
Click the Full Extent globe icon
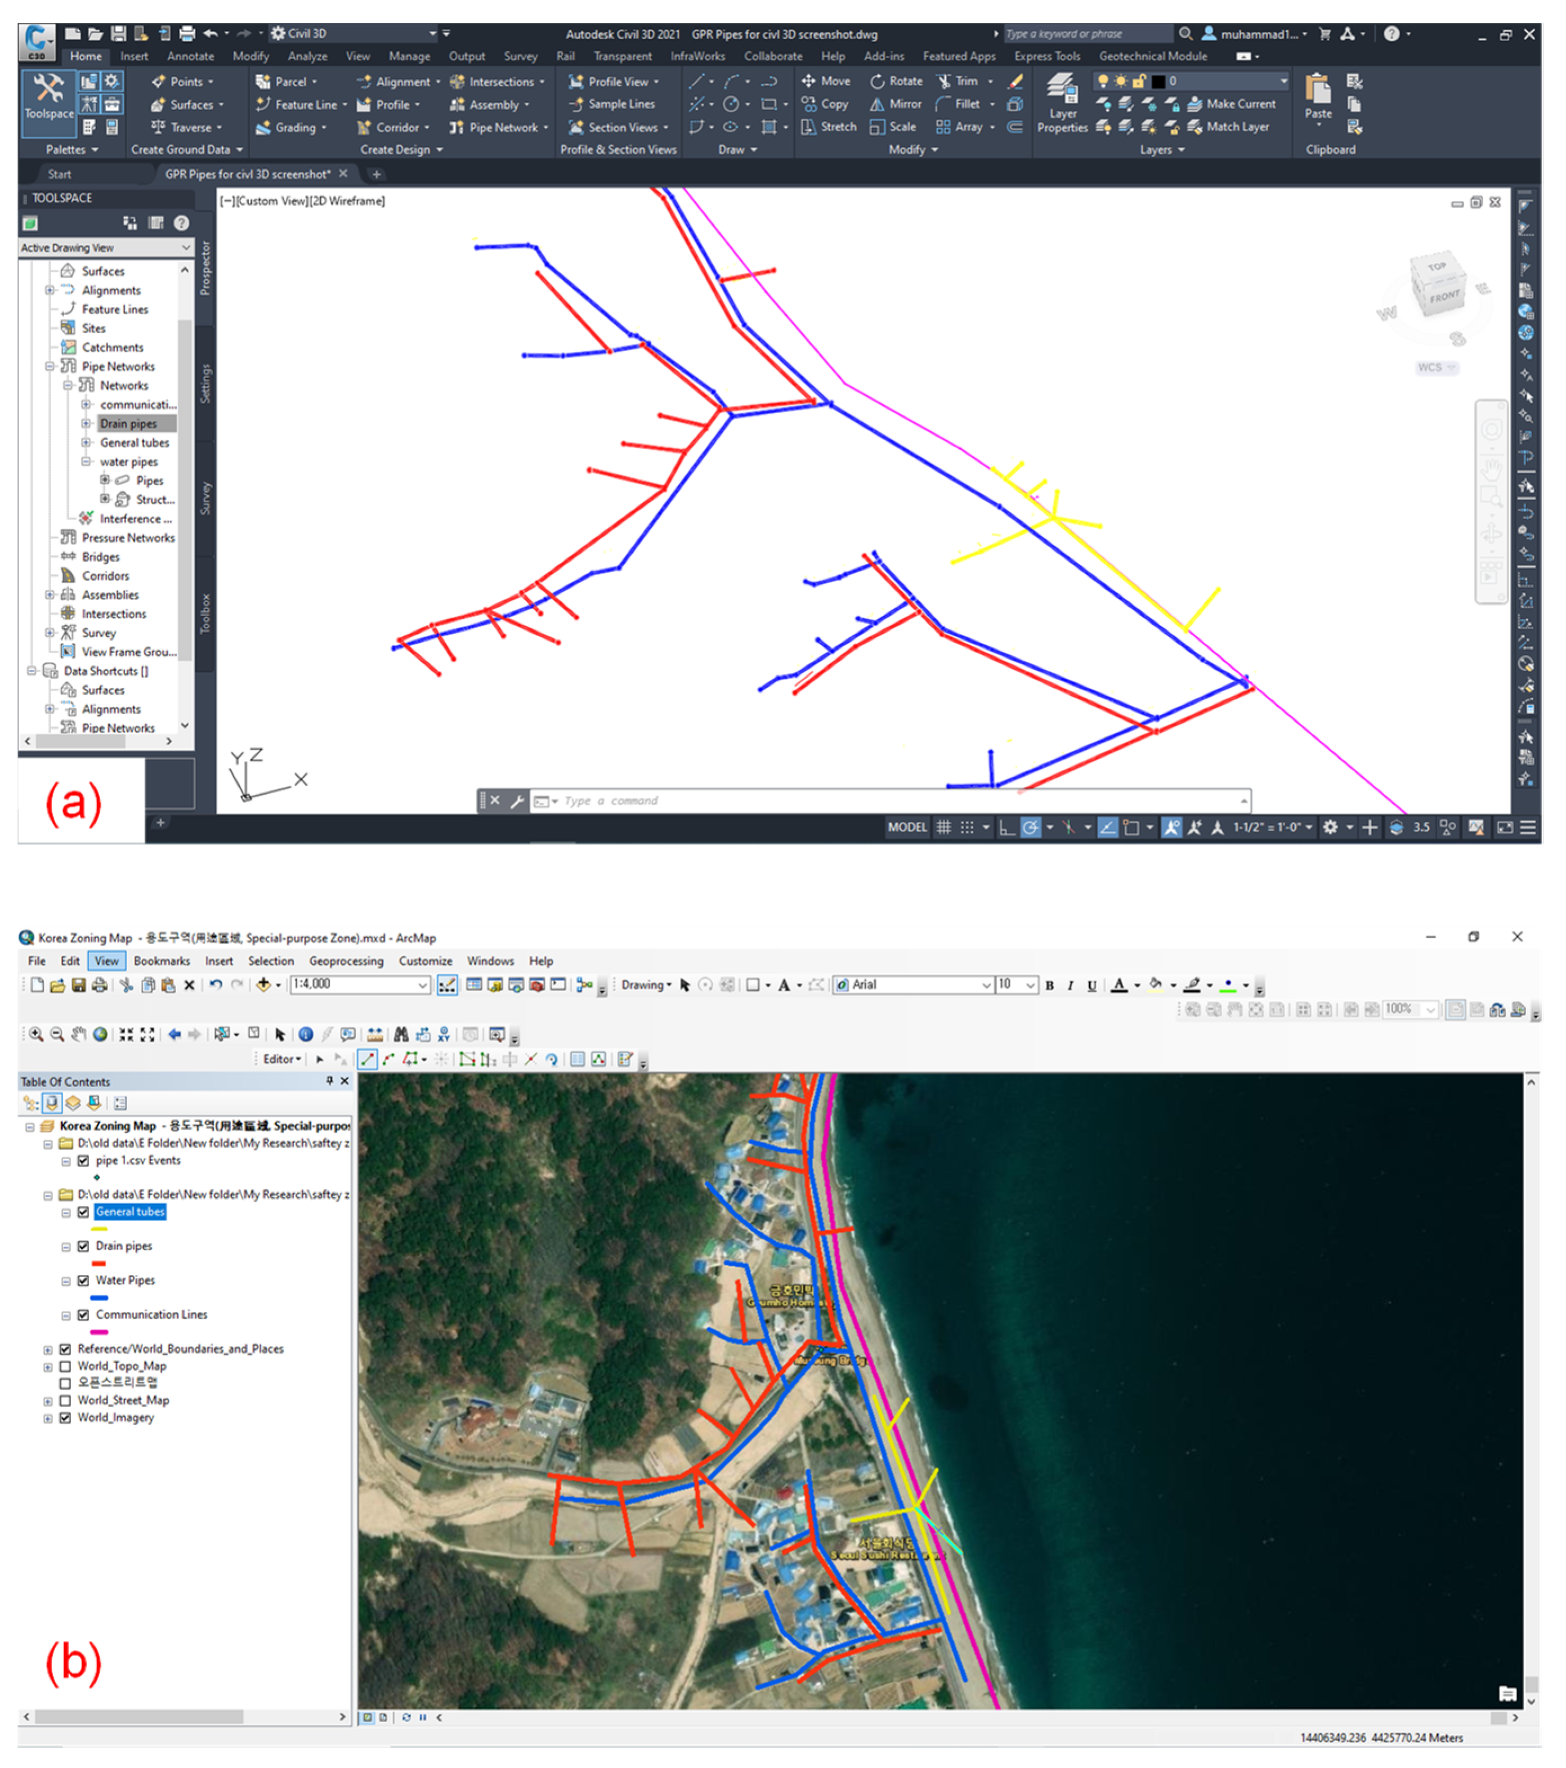click(100, 1035)
